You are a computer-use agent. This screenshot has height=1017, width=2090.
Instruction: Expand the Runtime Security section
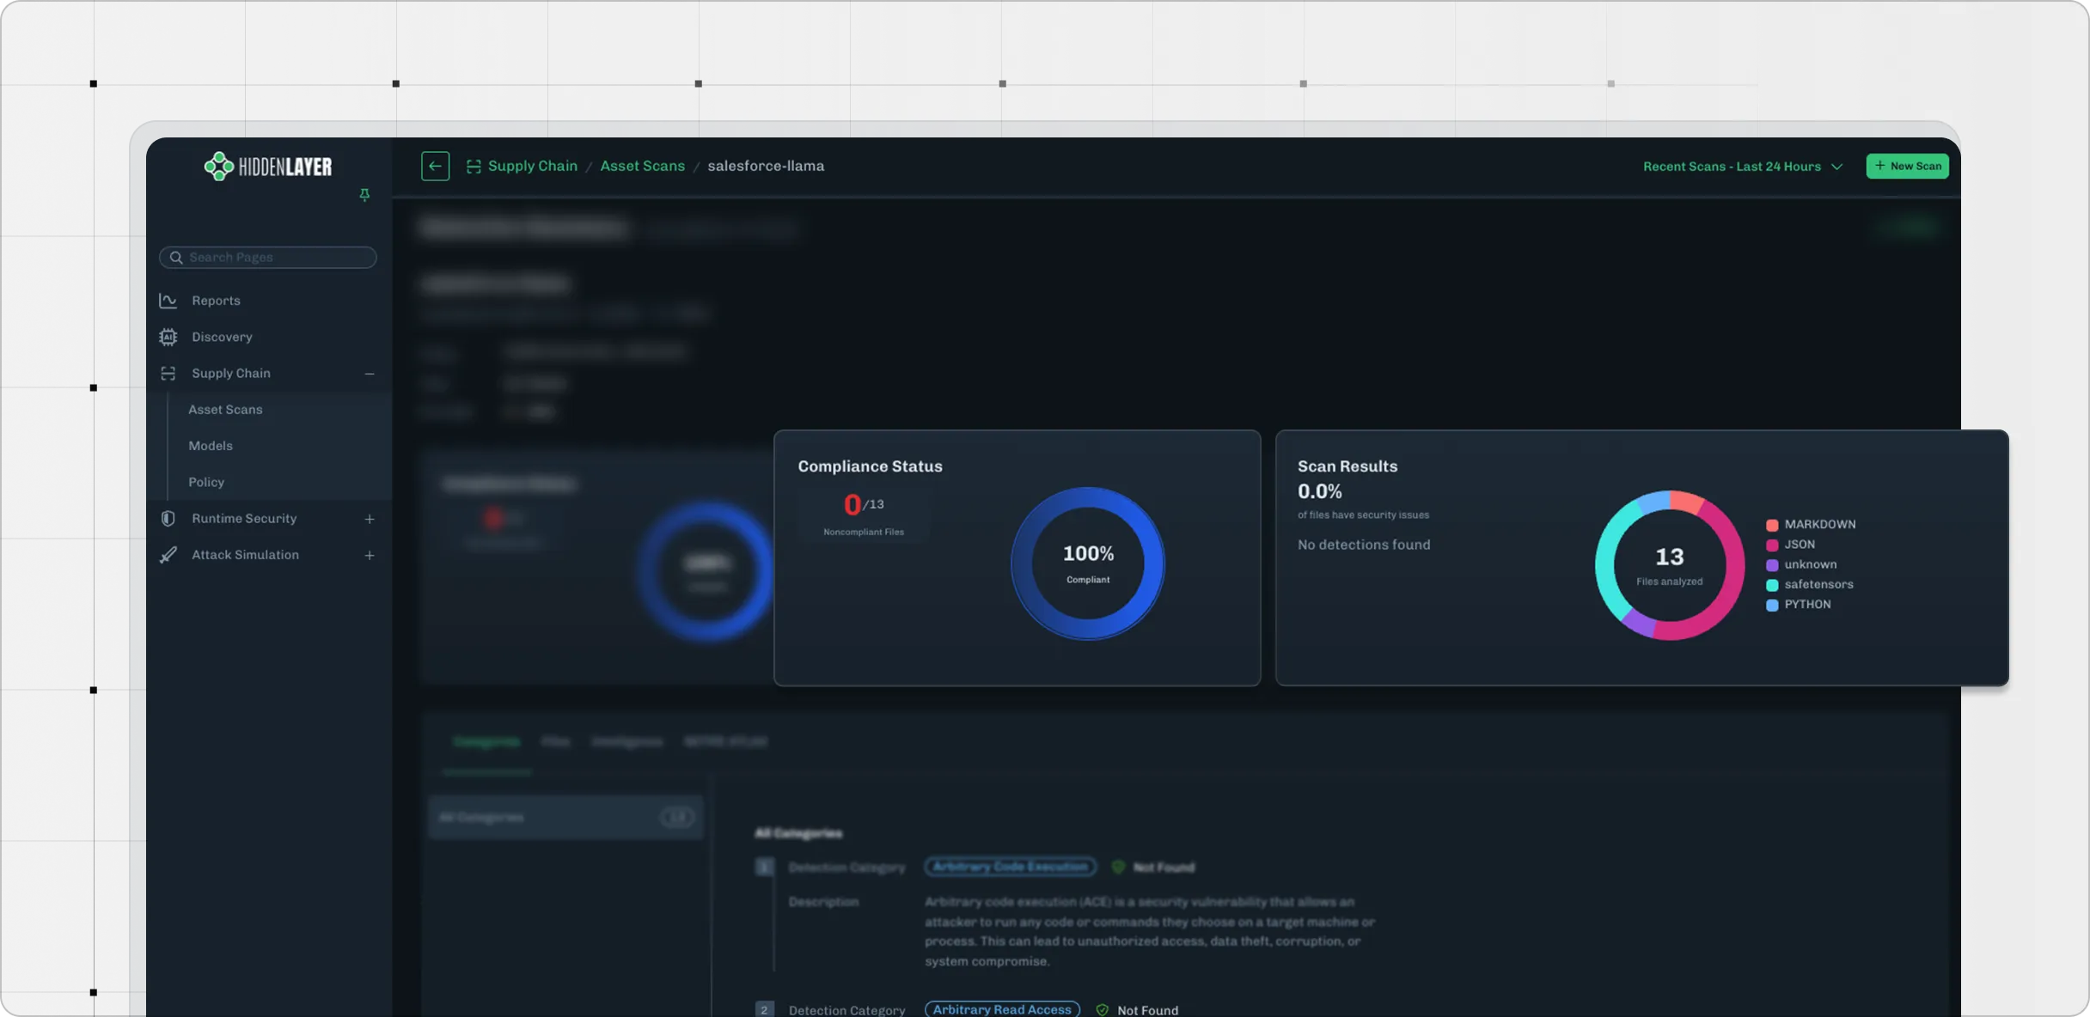370,519
